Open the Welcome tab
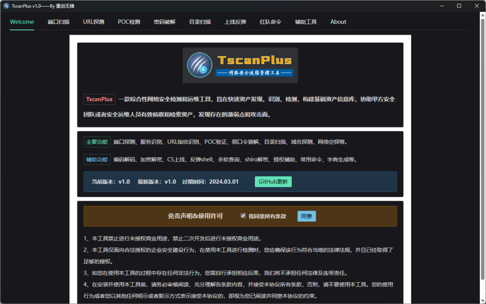Viewport: 486px width, 304px height. click(22, 22)
